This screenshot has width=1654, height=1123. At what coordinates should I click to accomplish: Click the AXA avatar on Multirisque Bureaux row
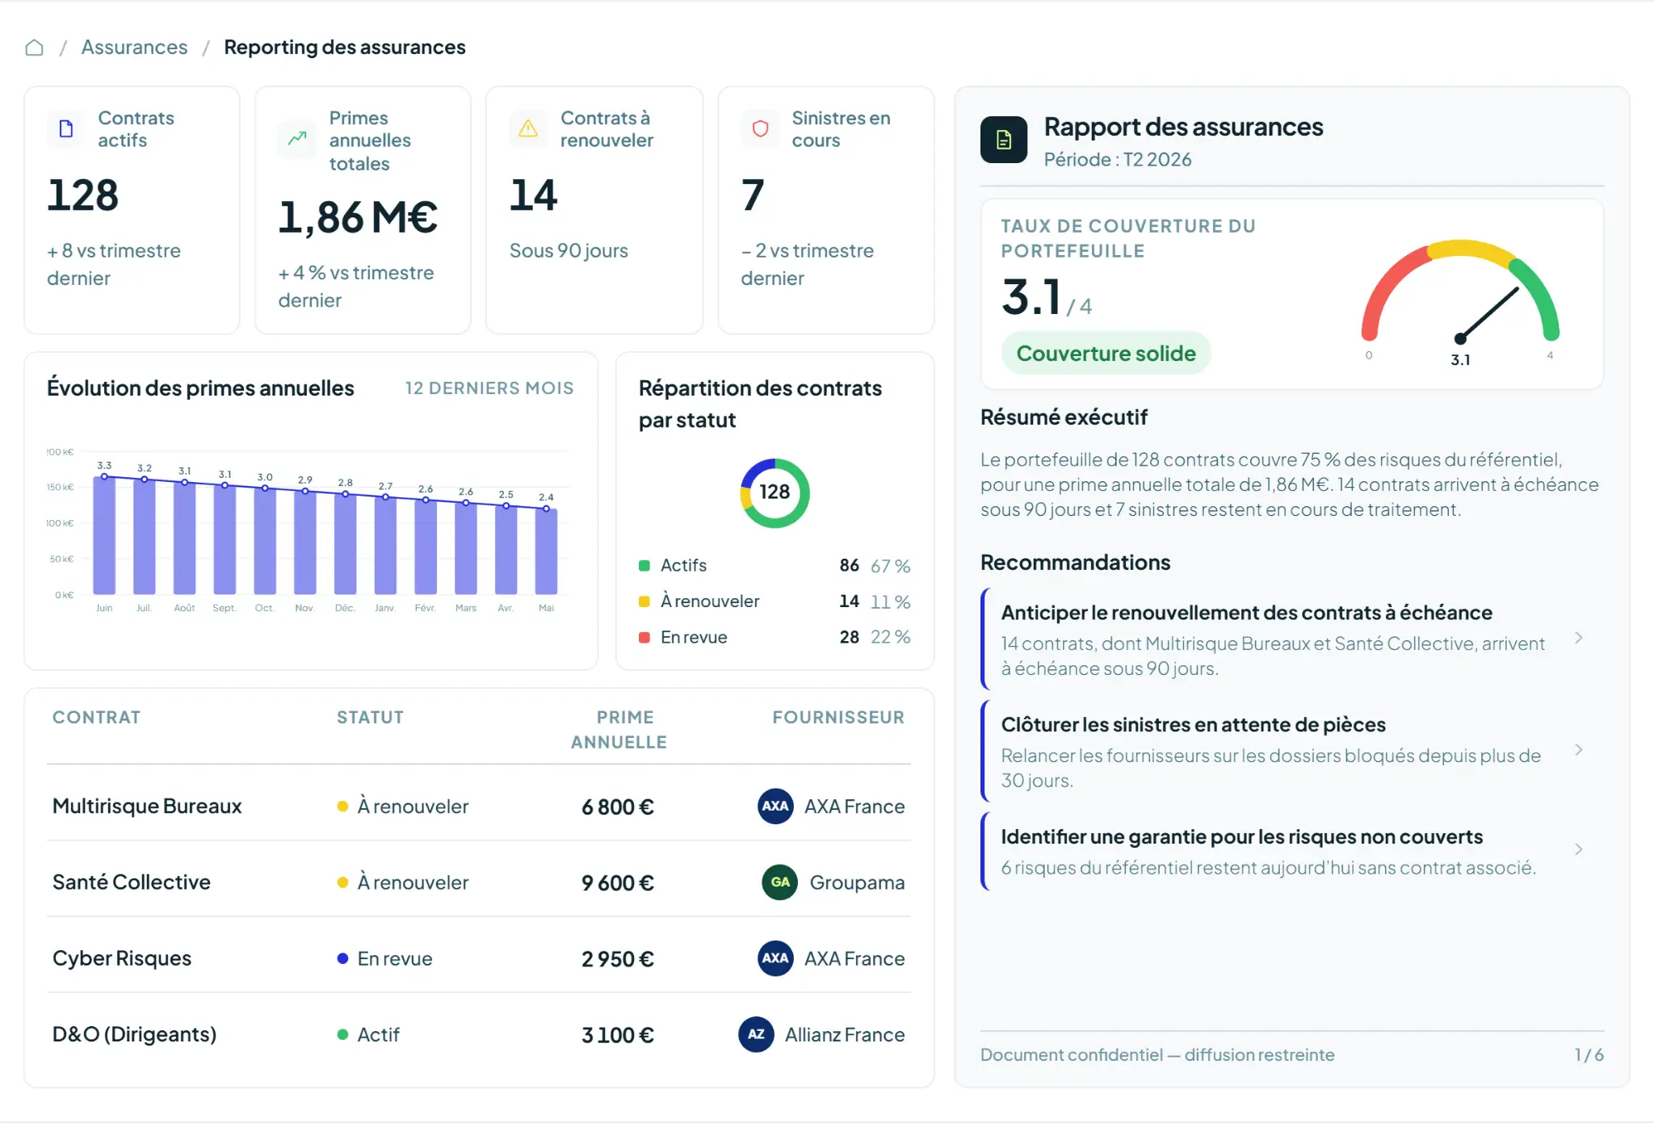(x=775, y=806)
